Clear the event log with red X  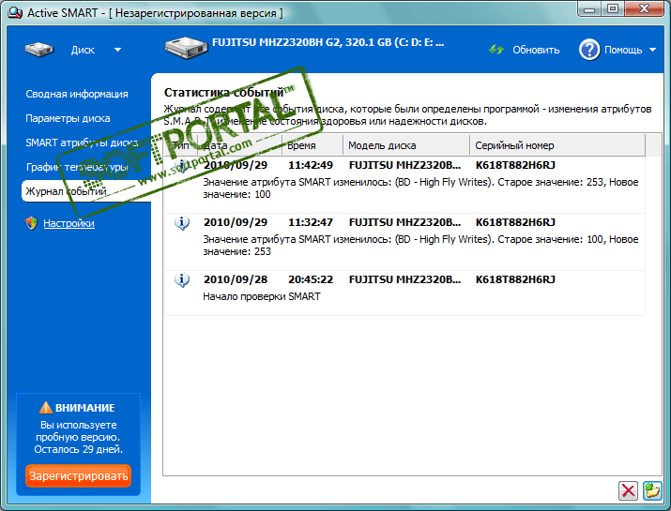628,490
